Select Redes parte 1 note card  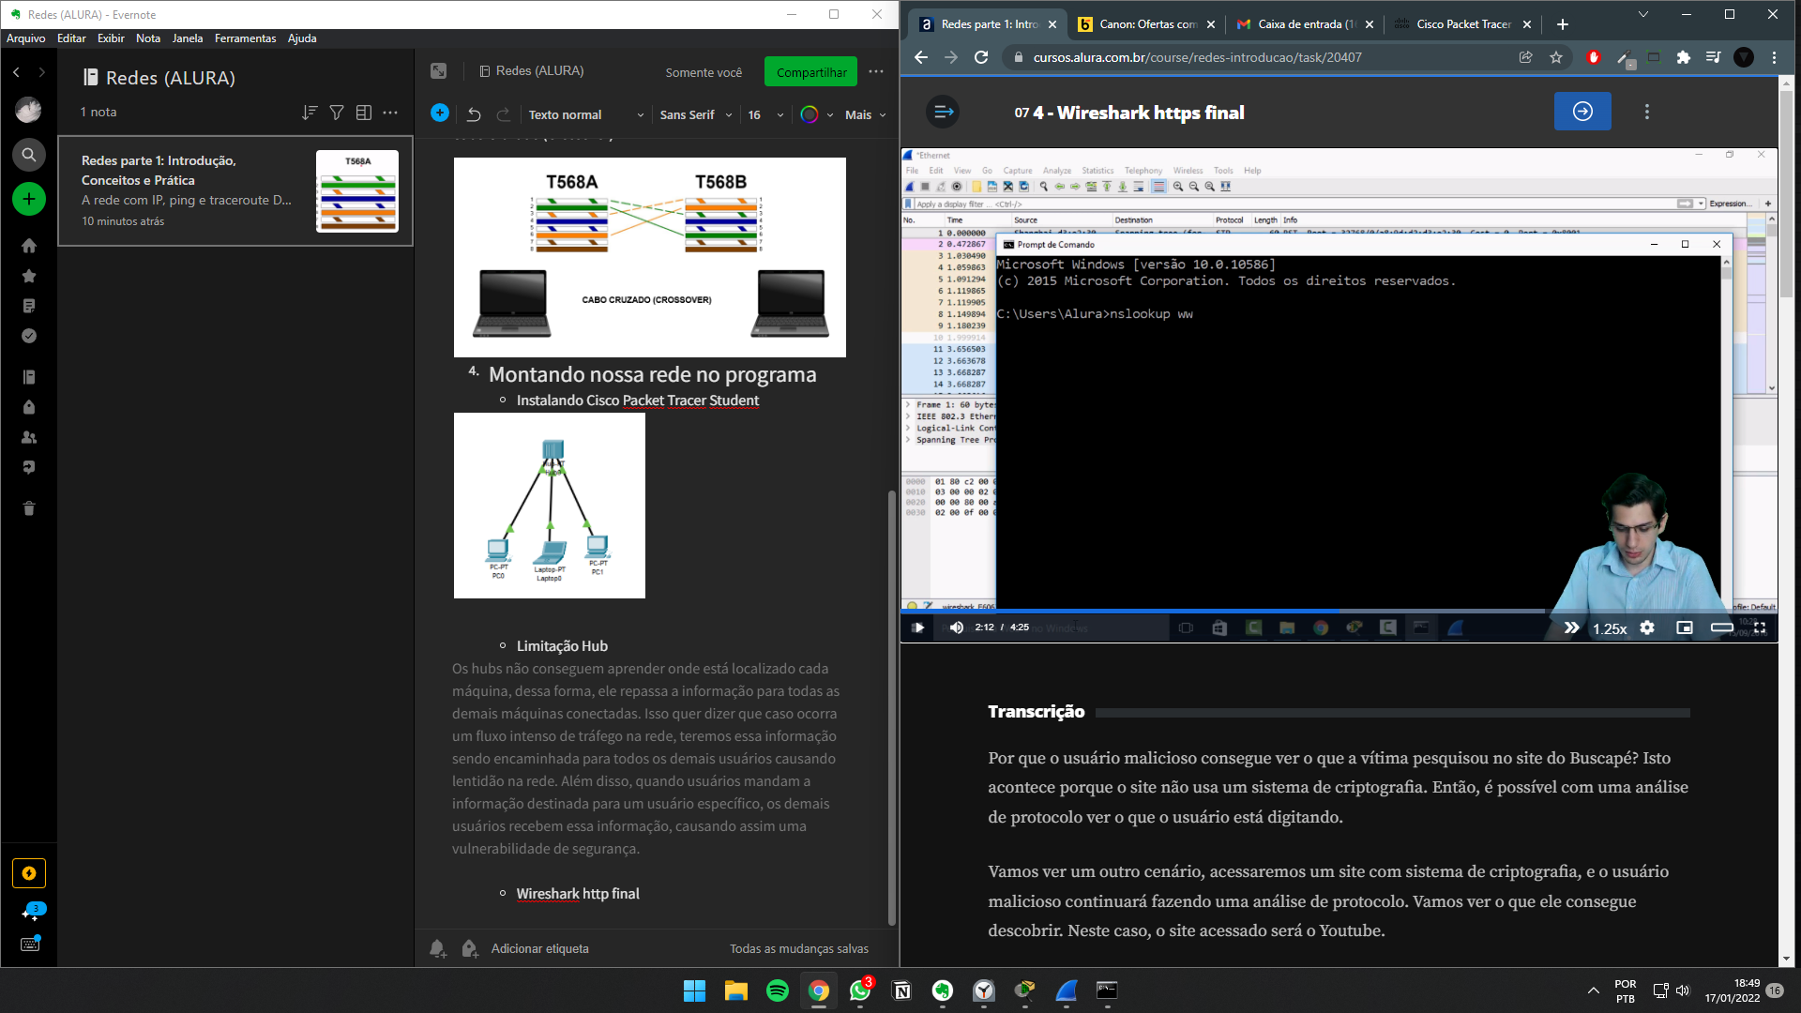click(235, 191)
